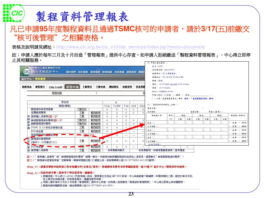Click the 被授權人員現況 column header in the form
265x198 pixels.
click(238, 115)
